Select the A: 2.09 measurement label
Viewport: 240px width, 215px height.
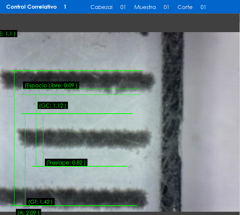[28, 212]
